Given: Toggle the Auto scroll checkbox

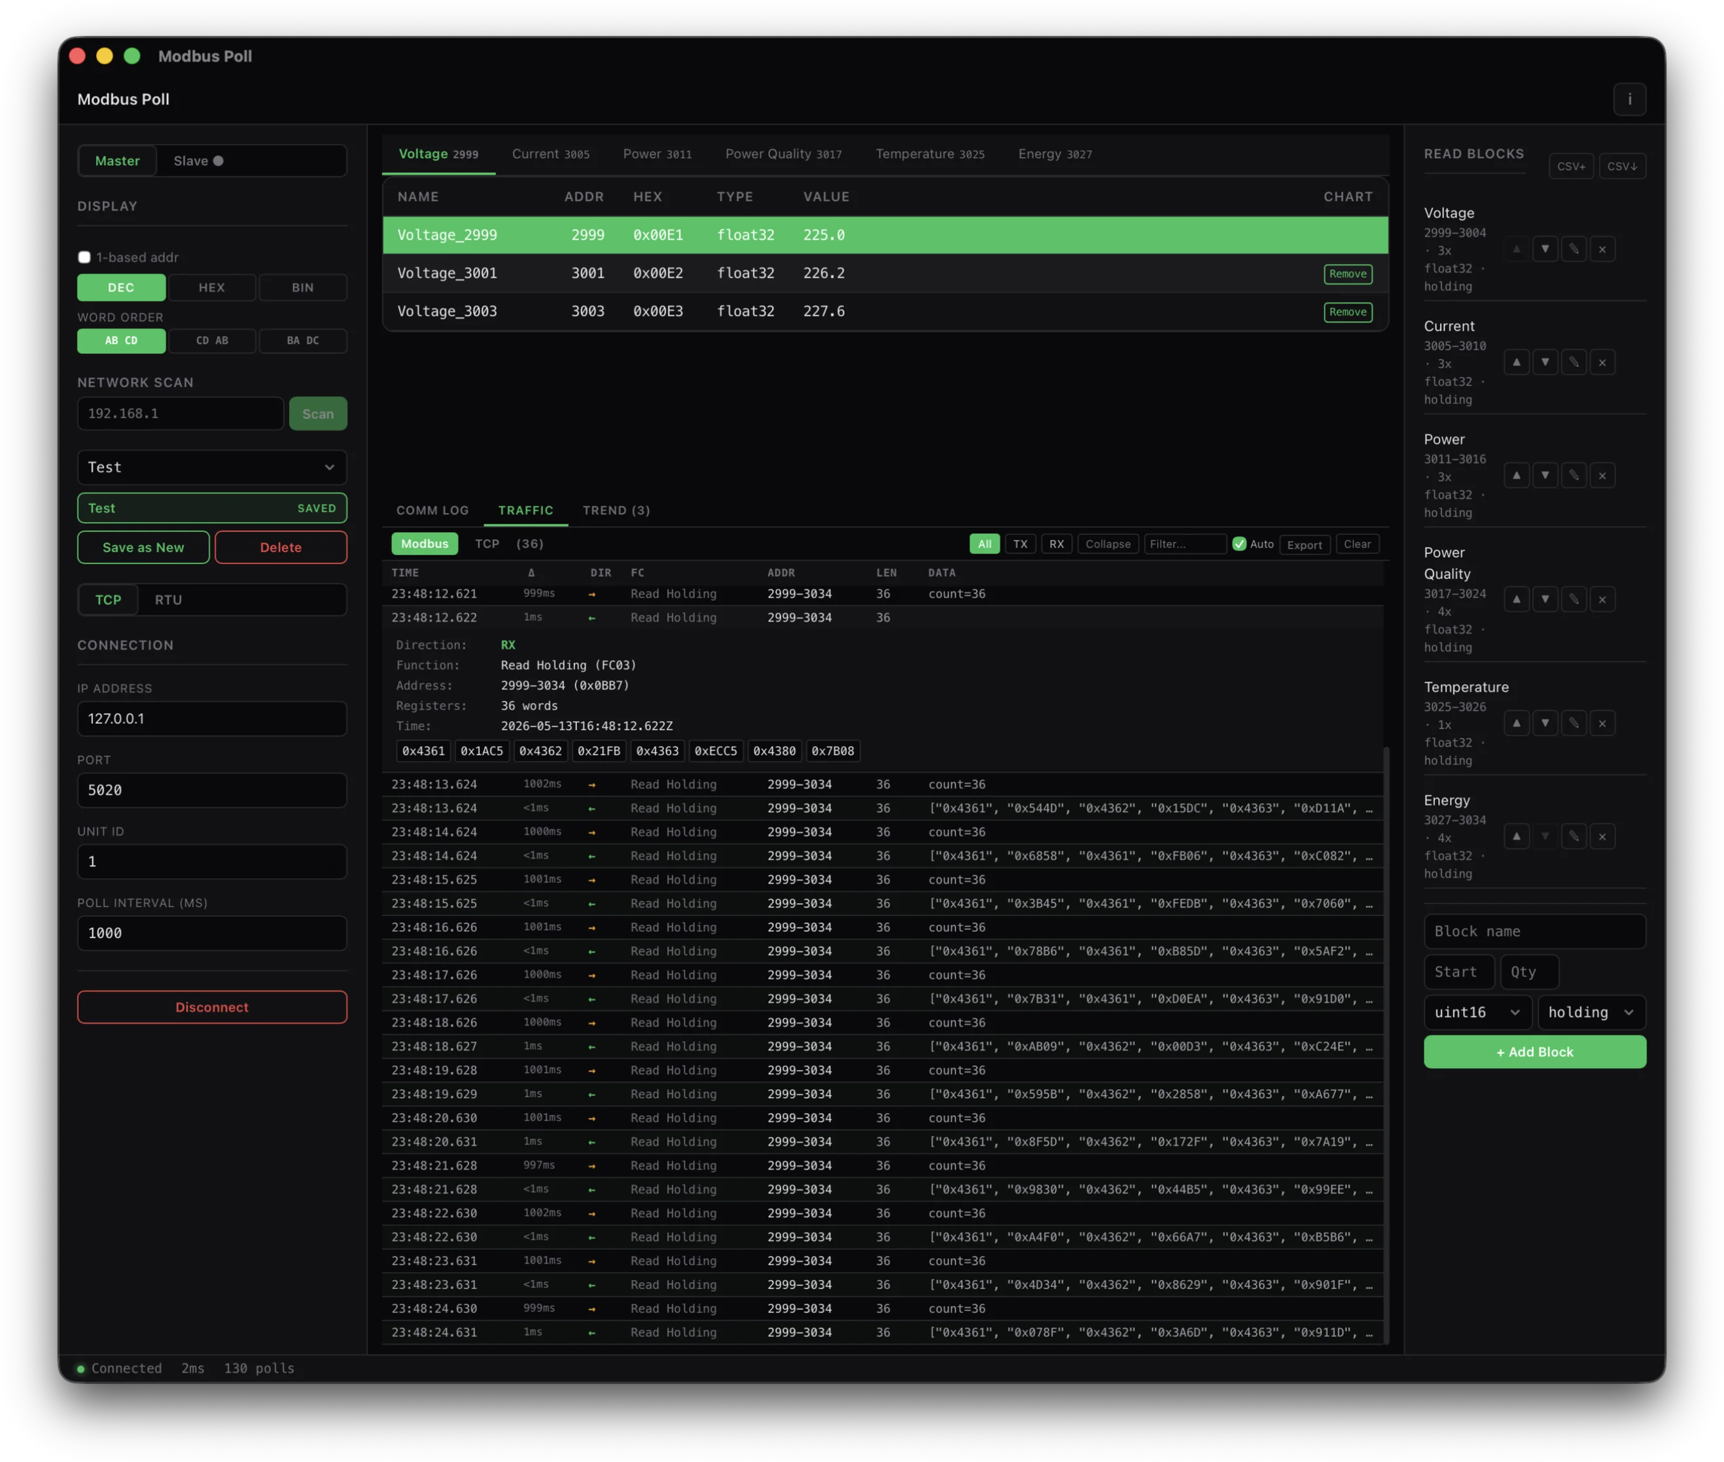Looking at the screenshot, I should [1239, 544].
